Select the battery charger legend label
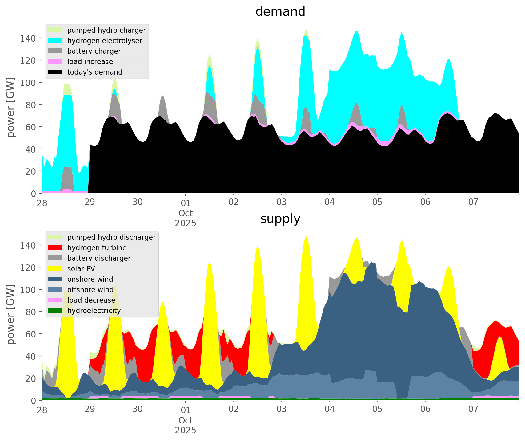 pos(94,51)
